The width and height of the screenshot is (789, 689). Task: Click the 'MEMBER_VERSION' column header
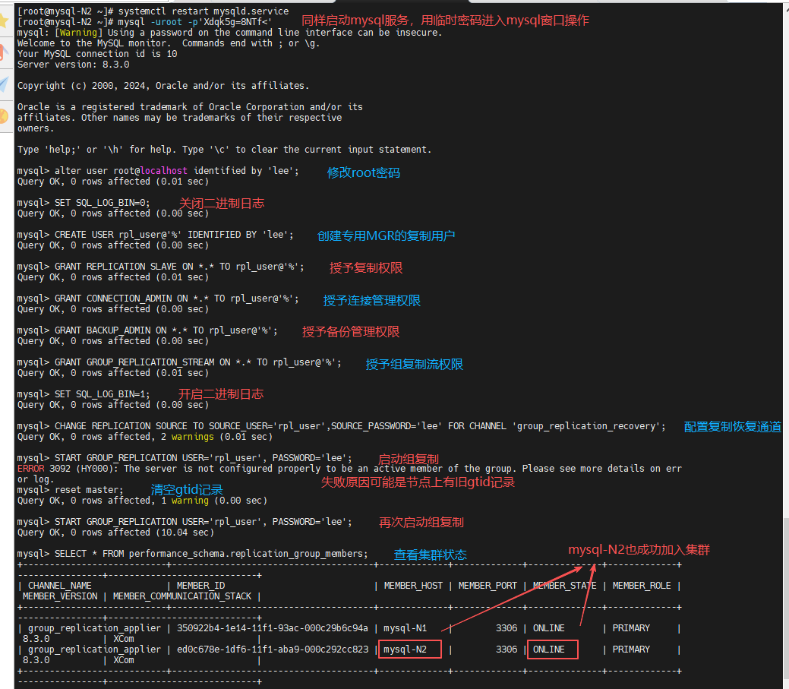coord(60,596)
